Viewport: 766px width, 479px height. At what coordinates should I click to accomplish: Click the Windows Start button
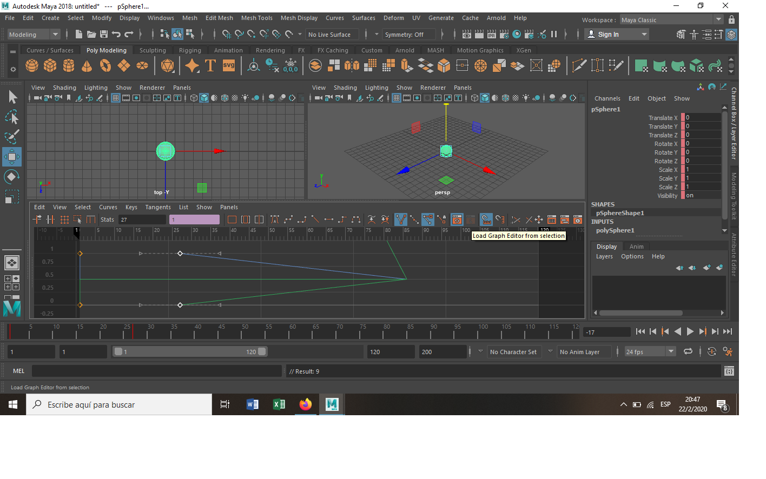coord(13,404)
